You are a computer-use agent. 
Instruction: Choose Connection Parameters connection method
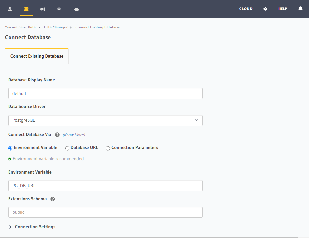point(108,148)
